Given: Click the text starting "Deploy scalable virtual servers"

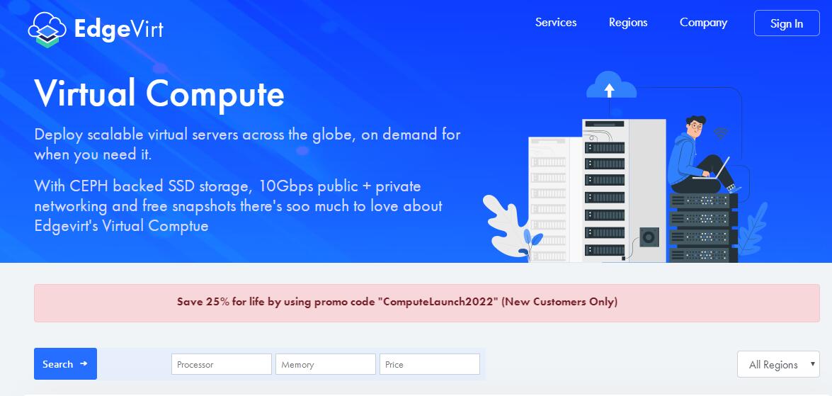Looking at the screenshot, I should click(247, 144).
